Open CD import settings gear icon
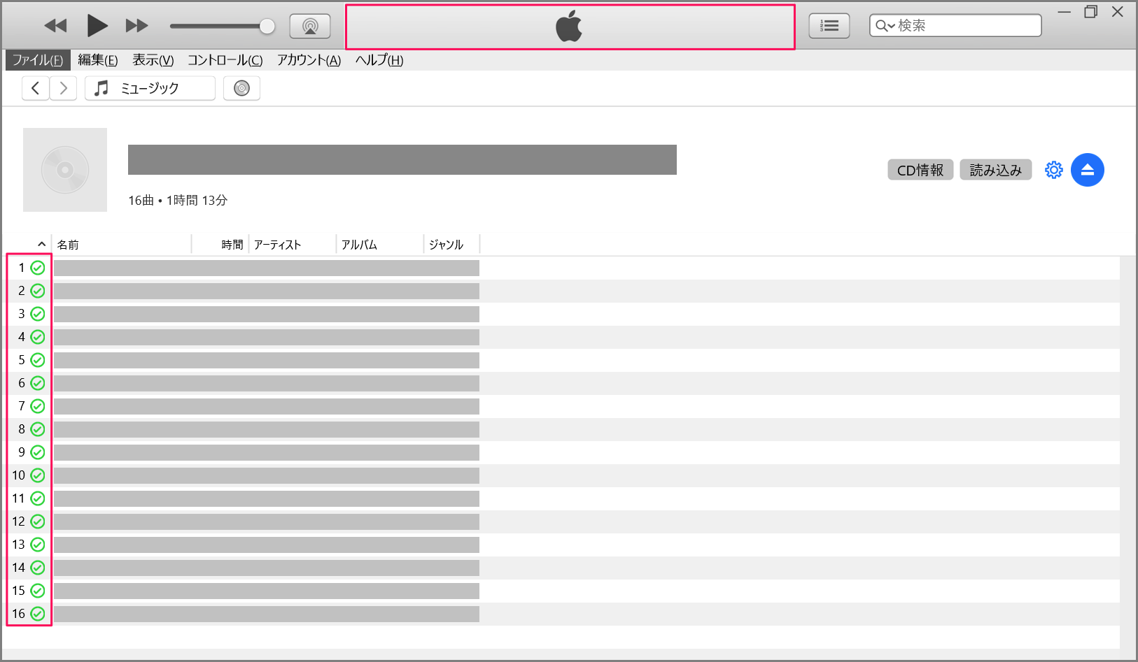 point(1053,170)
